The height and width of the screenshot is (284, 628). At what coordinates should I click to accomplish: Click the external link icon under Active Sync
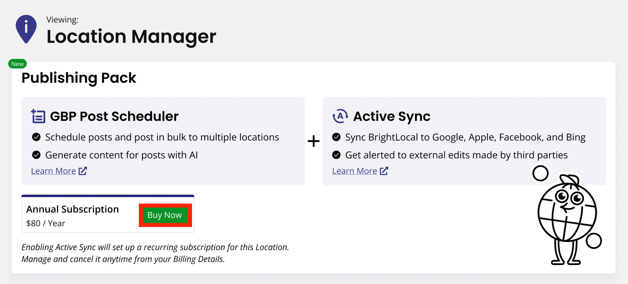coord(384,171)
